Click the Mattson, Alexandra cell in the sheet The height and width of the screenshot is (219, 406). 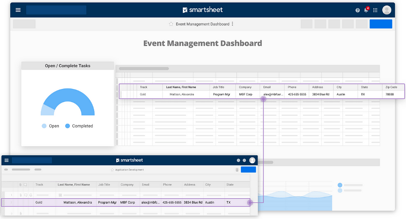78,202
